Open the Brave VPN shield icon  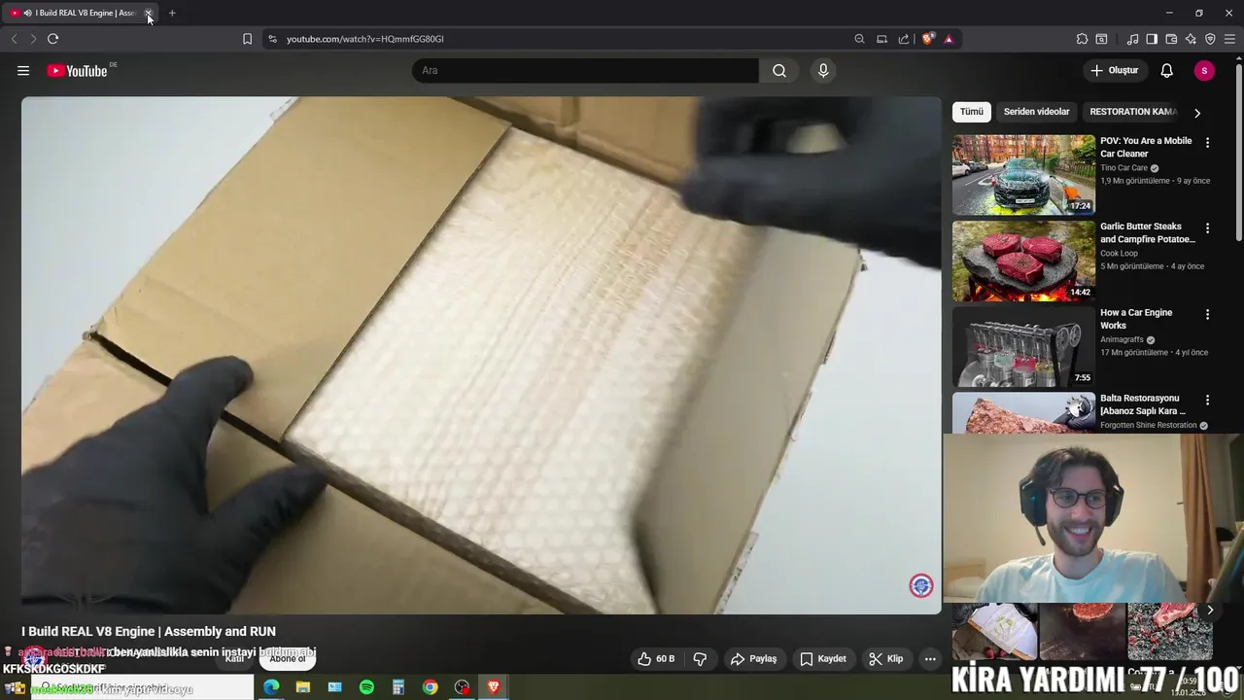tap(1210, 39)
